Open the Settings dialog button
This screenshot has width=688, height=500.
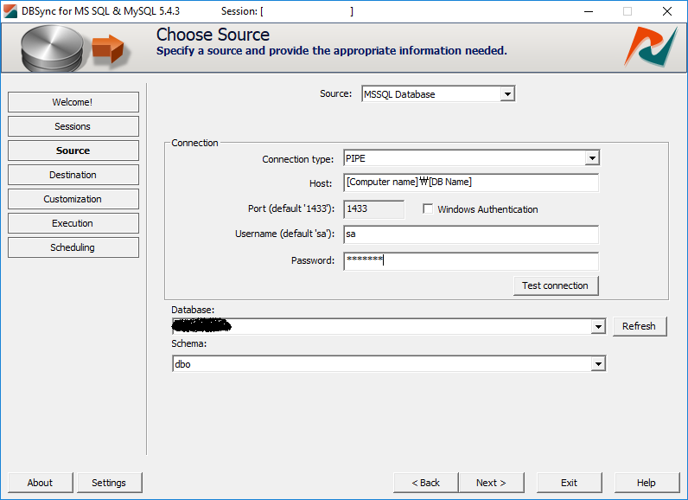109,483
